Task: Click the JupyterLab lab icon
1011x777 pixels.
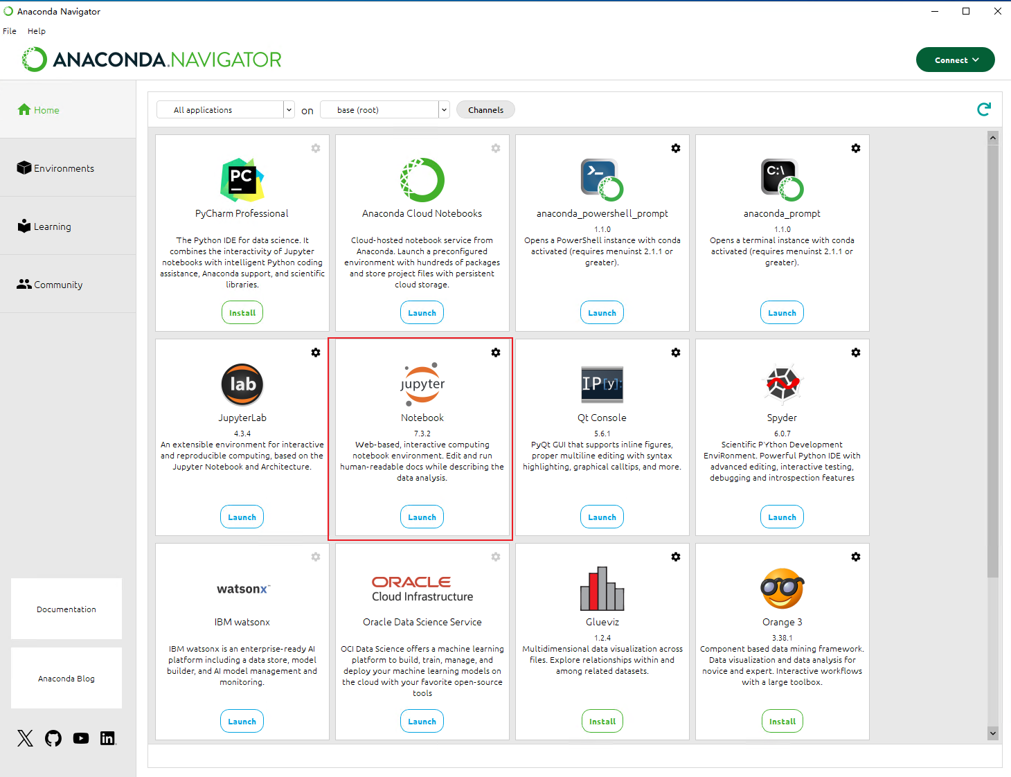Action: coord(242,384)
